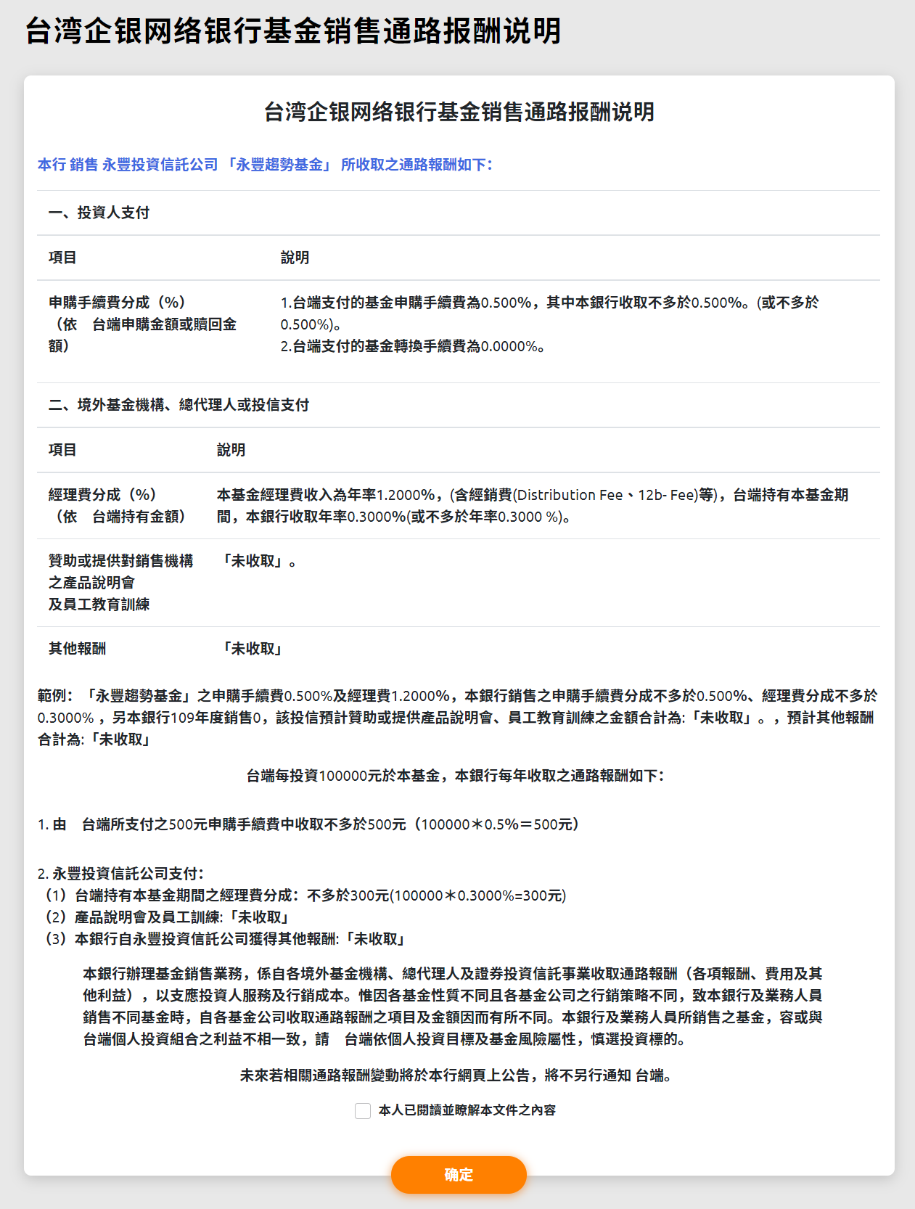Select the 二、境外基金機構 section header

pyautogui.click(x=179, y=405)
